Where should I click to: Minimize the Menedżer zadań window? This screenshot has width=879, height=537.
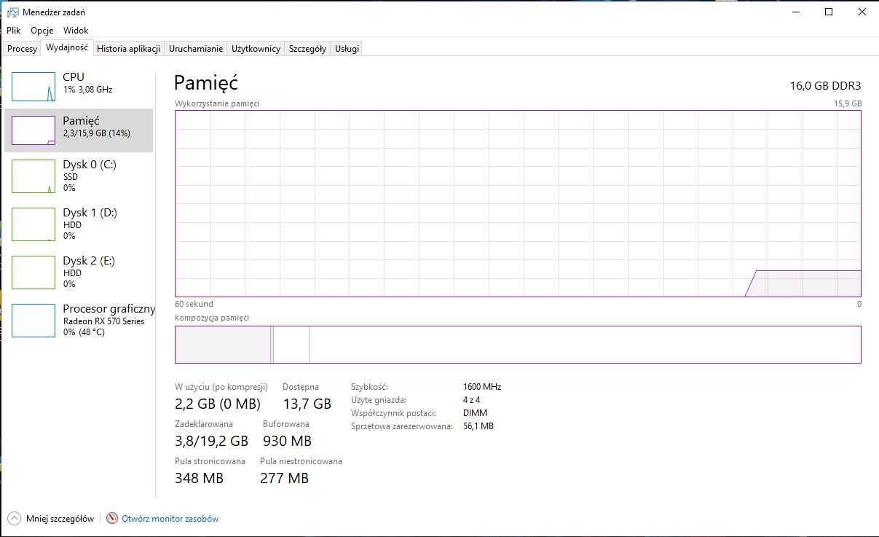pos(795,12)
